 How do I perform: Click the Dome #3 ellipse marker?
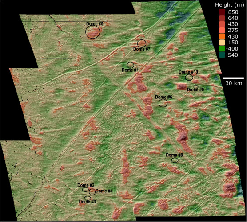tap(88, 198)
